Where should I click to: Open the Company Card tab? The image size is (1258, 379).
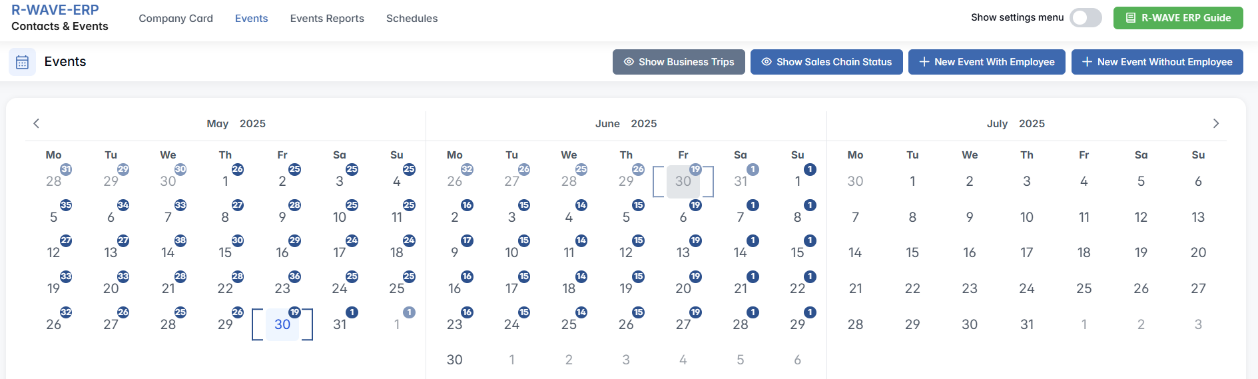(176, 19)
